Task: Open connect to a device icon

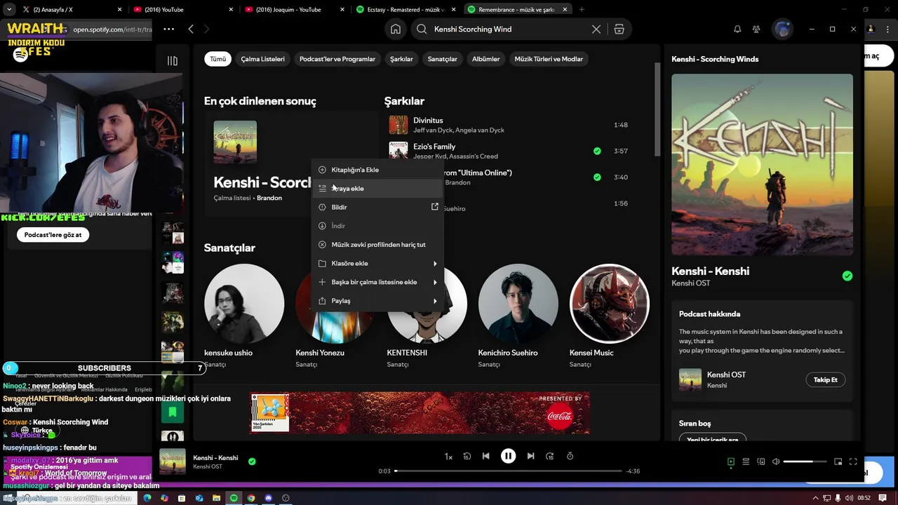Action: [761, 462]
